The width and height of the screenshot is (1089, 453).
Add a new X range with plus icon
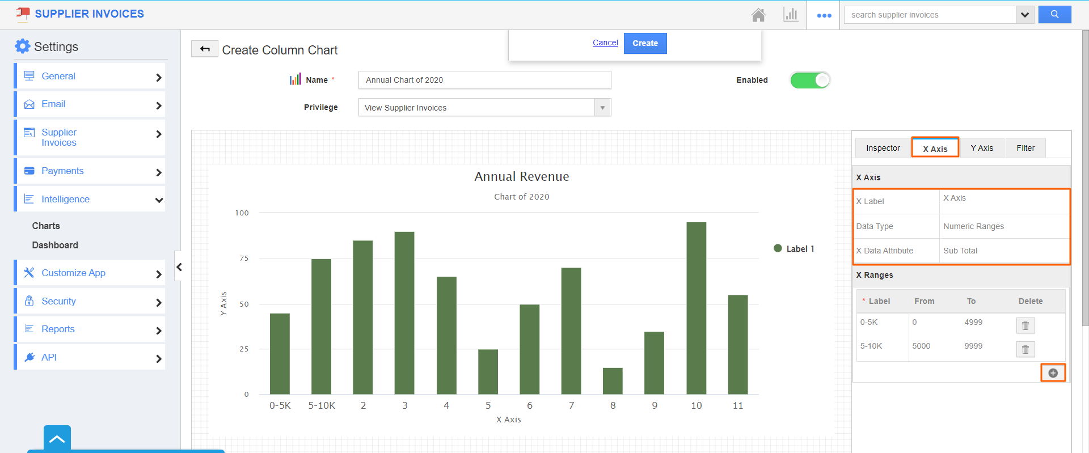(x=1053, y=373)
